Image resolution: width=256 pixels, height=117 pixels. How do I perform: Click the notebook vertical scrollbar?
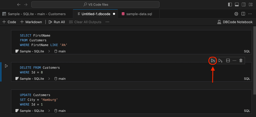[255, 60]
